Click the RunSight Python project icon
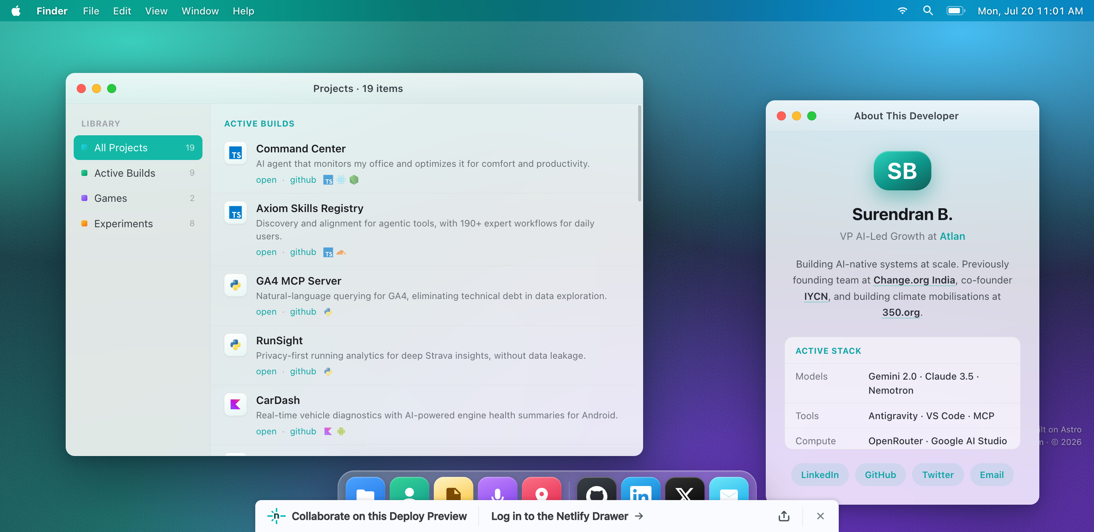The image size is (1094, 532). (x=235, y=345)
